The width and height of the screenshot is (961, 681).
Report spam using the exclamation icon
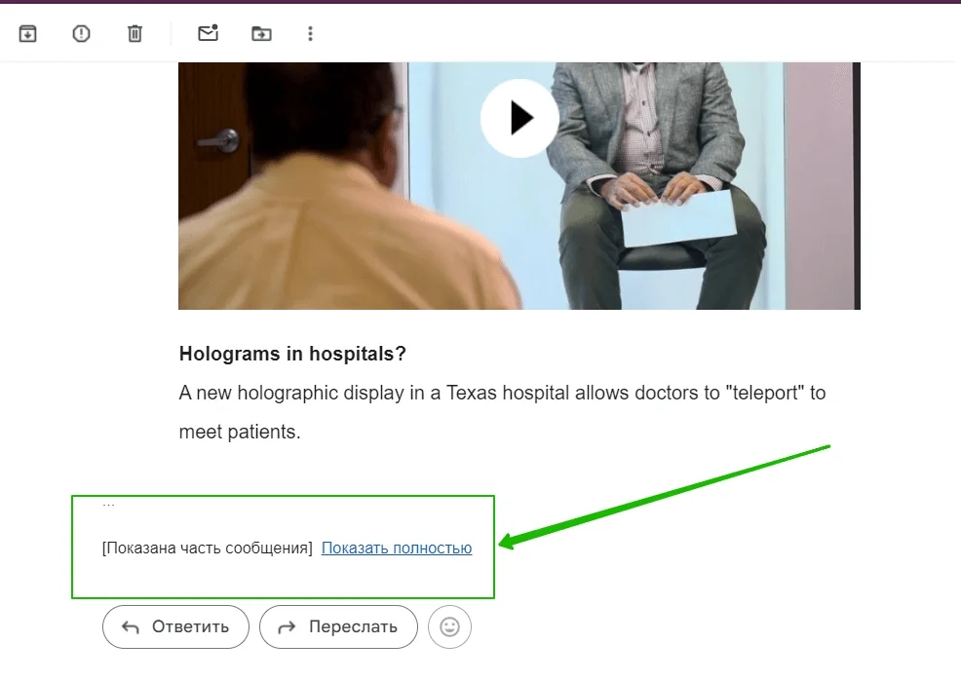point(81,34)
